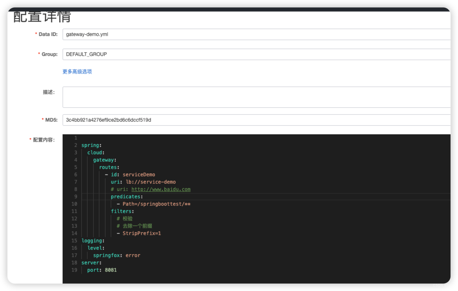Click the 'routes:' key in editor
The width and height of the screenshot is (458, 291).
[109, 167]
